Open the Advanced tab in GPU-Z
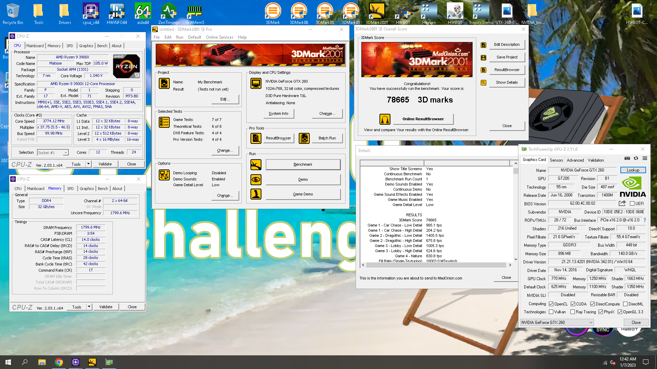Viewport: 657px width, 369px height. 575,160
